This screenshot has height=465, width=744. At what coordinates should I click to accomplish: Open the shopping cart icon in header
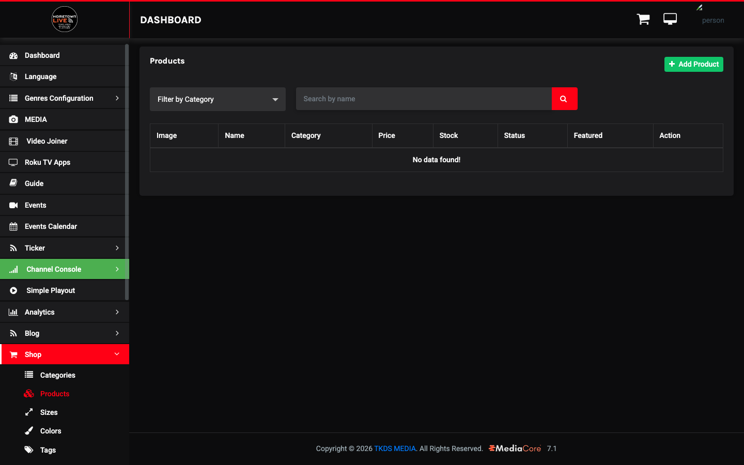[643, 20]
